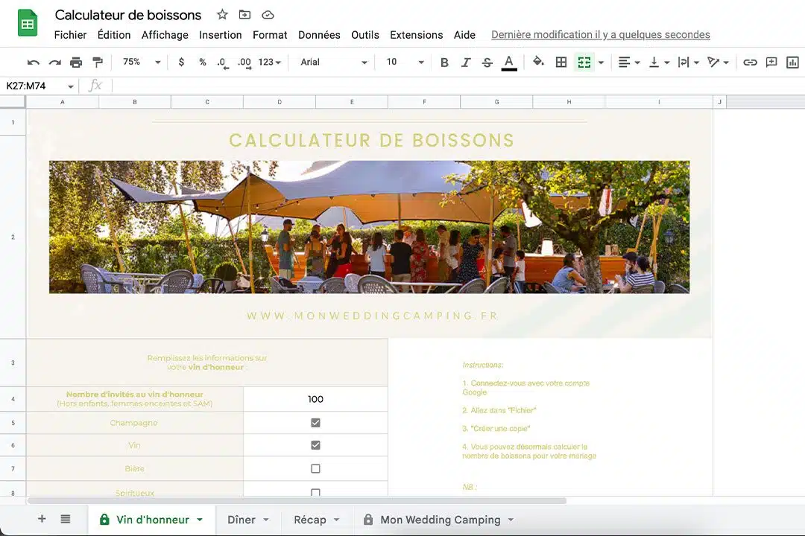
Task: Decrease decimal places icon
Action: [x=222, y=63]
